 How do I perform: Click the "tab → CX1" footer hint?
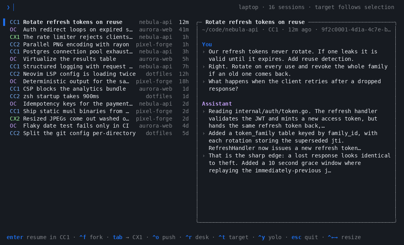pyautogui.click(x=128, y=237)
